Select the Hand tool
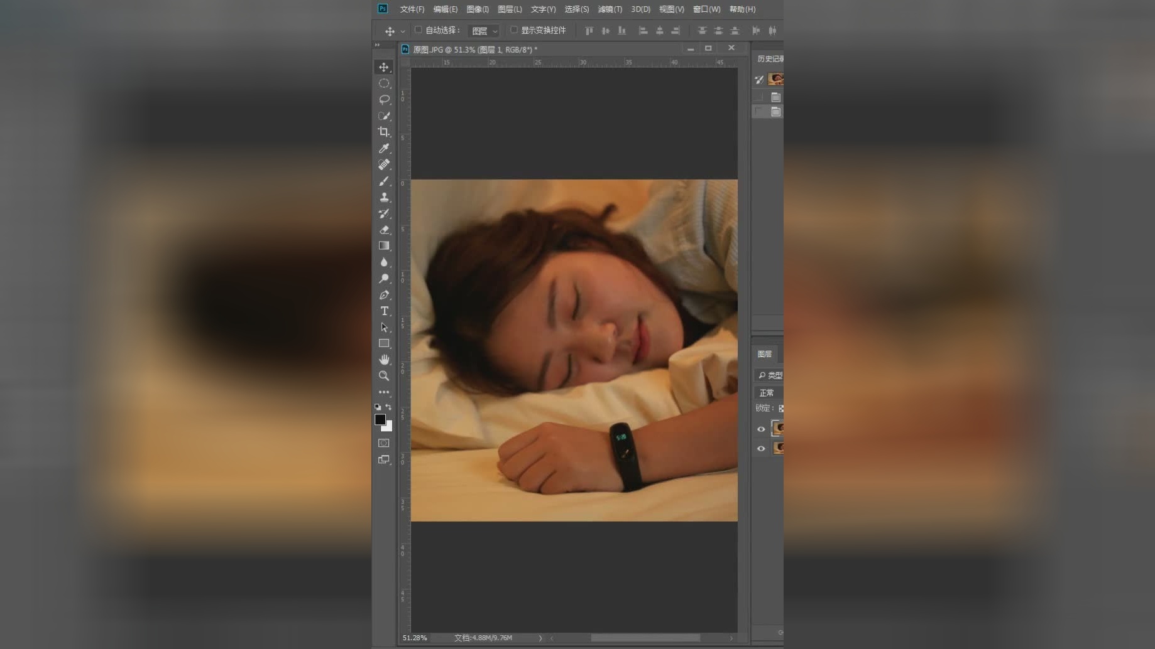Image resolution: width=1155 pixels, height=649 pixels. tap(384, 360)
